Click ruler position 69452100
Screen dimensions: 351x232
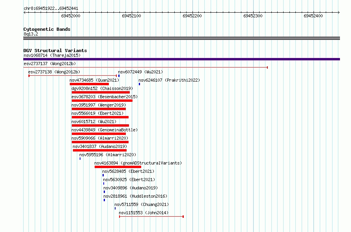tap(131, 16)
